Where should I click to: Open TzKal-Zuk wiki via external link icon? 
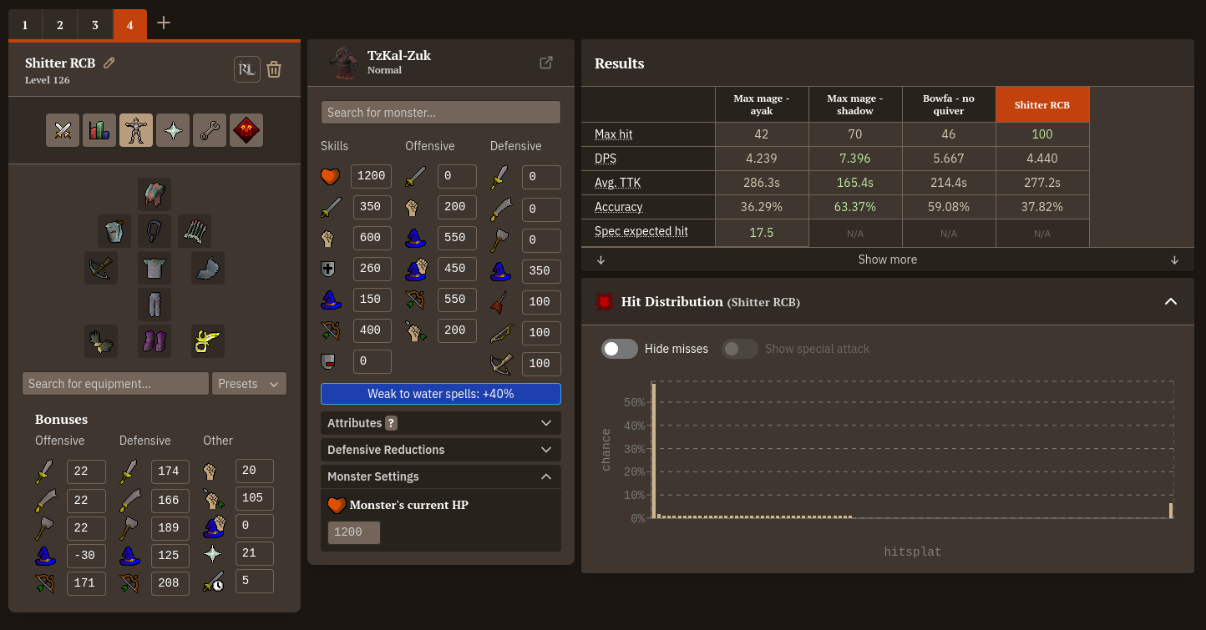[546, 63]
